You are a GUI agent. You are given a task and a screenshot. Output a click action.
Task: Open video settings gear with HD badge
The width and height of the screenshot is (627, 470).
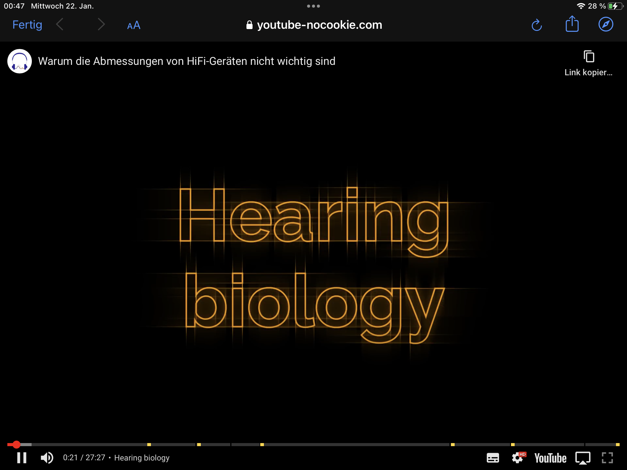pos(519,458)
